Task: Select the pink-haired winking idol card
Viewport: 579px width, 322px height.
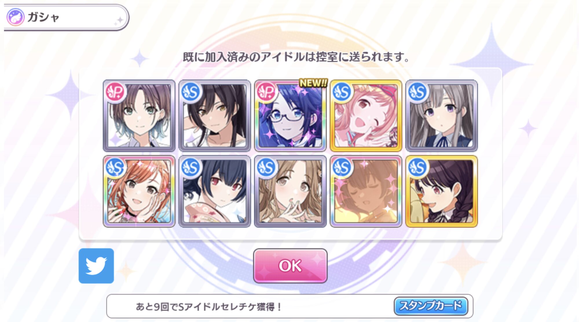Action: point(366,116)
